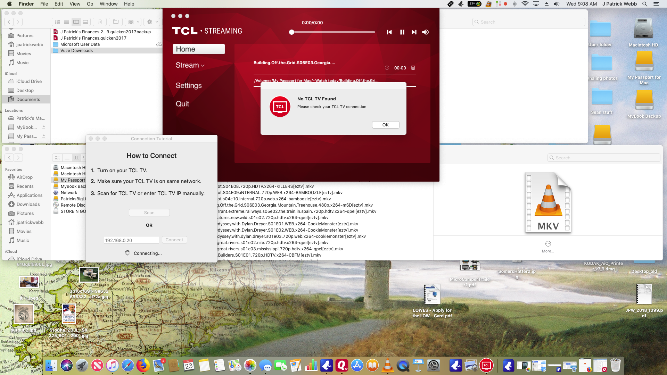Click Scan in Connection Tutorial
Viewport: 667px width, 375px height.
(x=149, y=212)
